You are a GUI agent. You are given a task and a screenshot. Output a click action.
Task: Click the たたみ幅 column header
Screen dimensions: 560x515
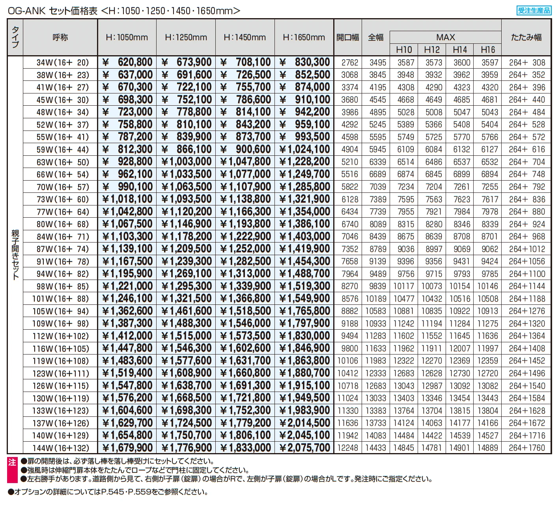(526, 37)
